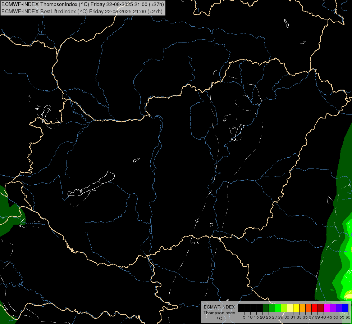Screen dimensions: 352x324
Task: Pick the medium green 25–27 legend swatch
Action: 272,308
